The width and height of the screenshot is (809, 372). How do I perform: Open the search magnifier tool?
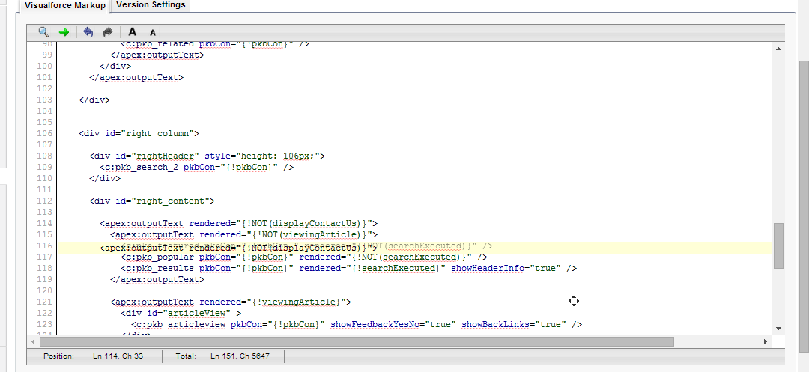tap(44, 32)
